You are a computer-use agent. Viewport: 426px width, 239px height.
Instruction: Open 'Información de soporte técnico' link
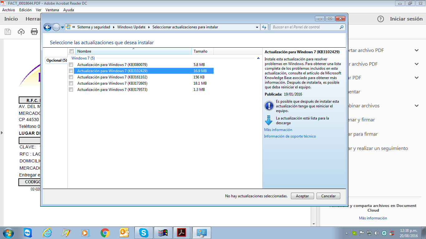pos(290,136)
